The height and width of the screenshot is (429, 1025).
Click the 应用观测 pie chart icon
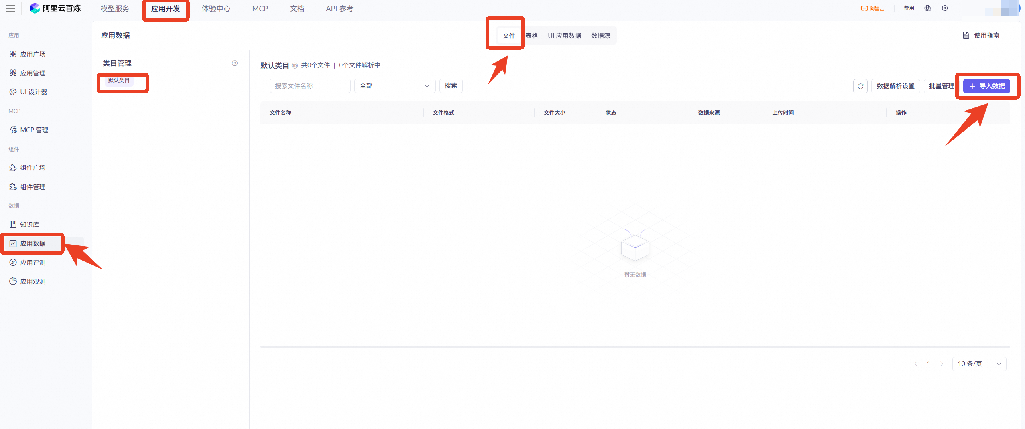pyautogui.click(x=13, y=281)
